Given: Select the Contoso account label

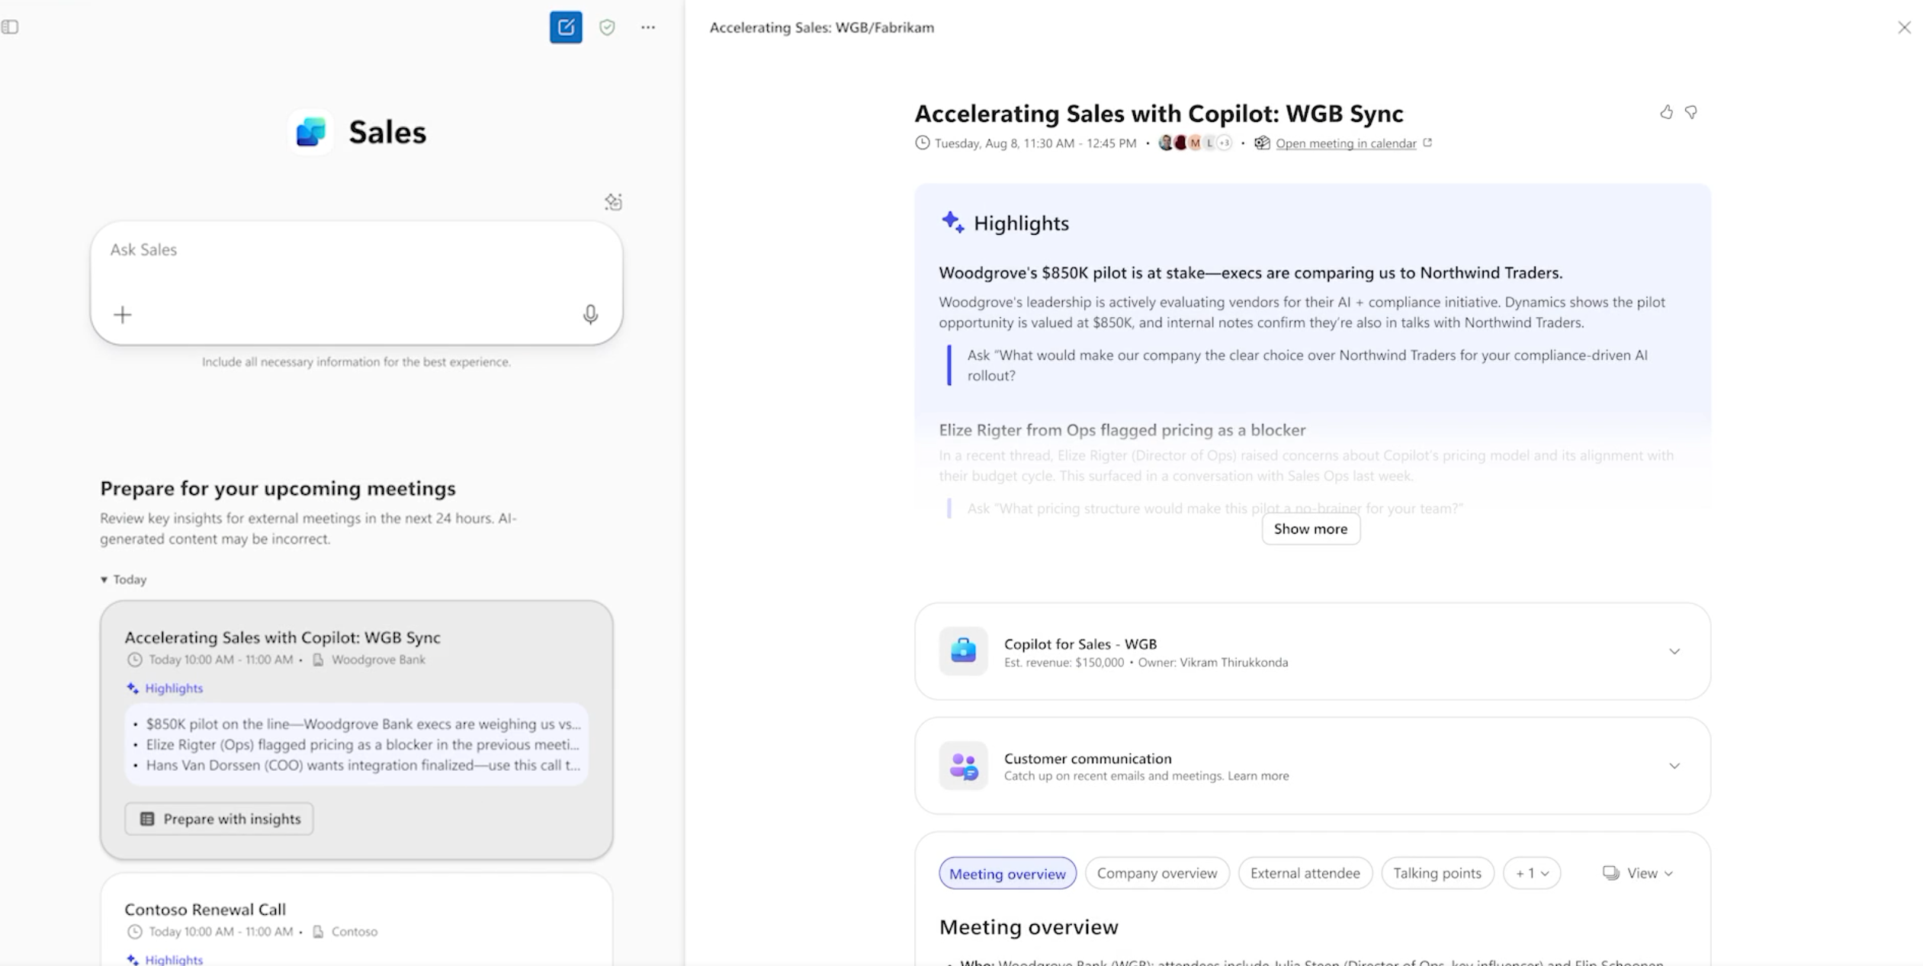Looking at the screenshot, I should click(354, 932).
